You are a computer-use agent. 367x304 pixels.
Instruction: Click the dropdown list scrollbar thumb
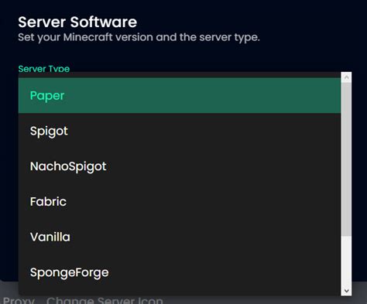(x=346, y=159)
